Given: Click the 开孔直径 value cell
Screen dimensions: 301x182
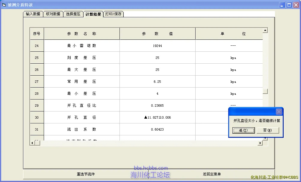Looking at the screenshot, I should (x=157, y=117).
